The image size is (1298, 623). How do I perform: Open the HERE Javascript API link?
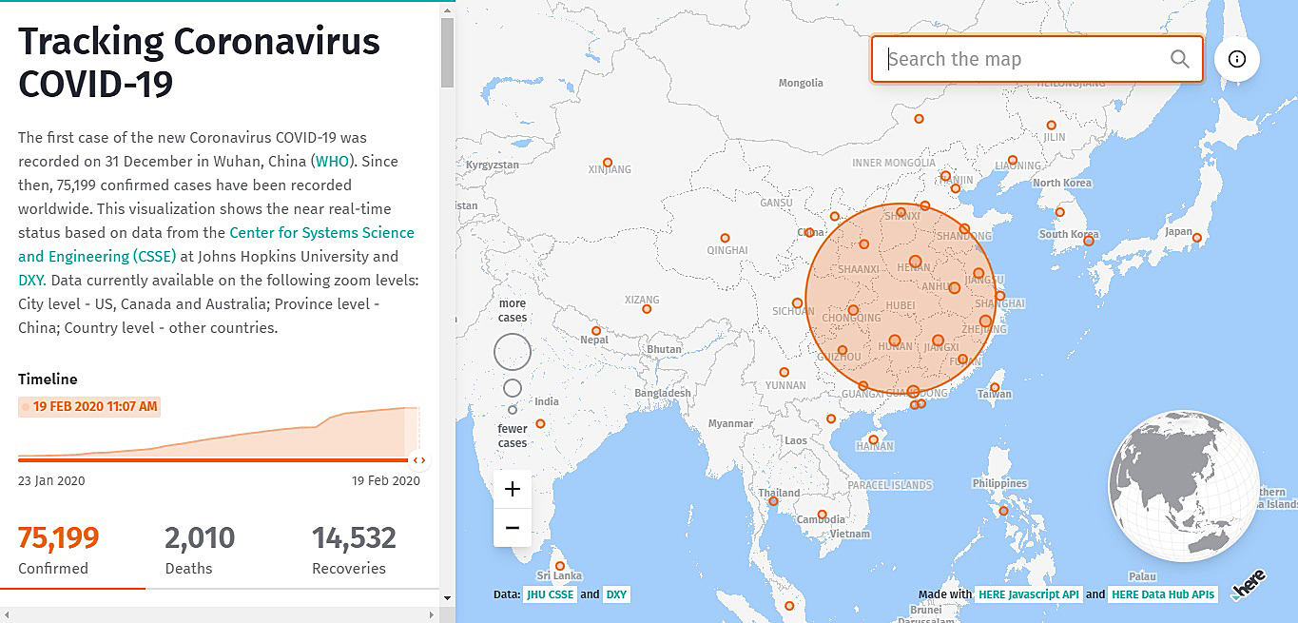click(1029, 594)
